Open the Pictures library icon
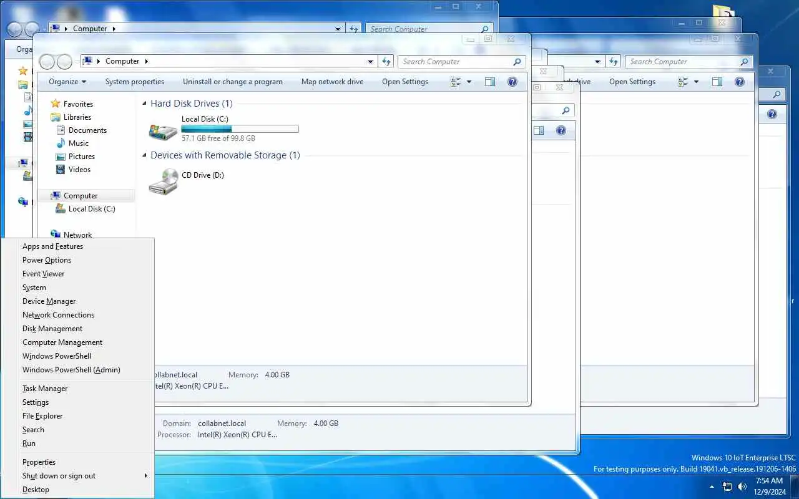 (61, 157)
